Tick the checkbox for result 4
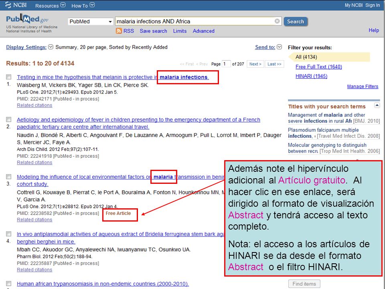Screen dimensions: 385x289 point(8,234)
